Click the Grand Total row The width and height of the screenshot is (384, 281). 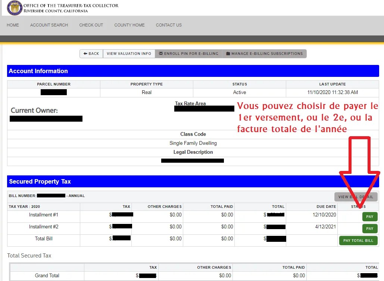[x=47, y=275]
